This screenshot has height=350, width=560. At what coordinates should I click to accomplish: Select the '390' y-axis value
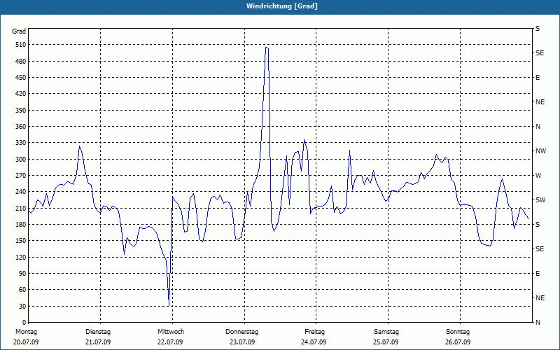click(22, 111)
